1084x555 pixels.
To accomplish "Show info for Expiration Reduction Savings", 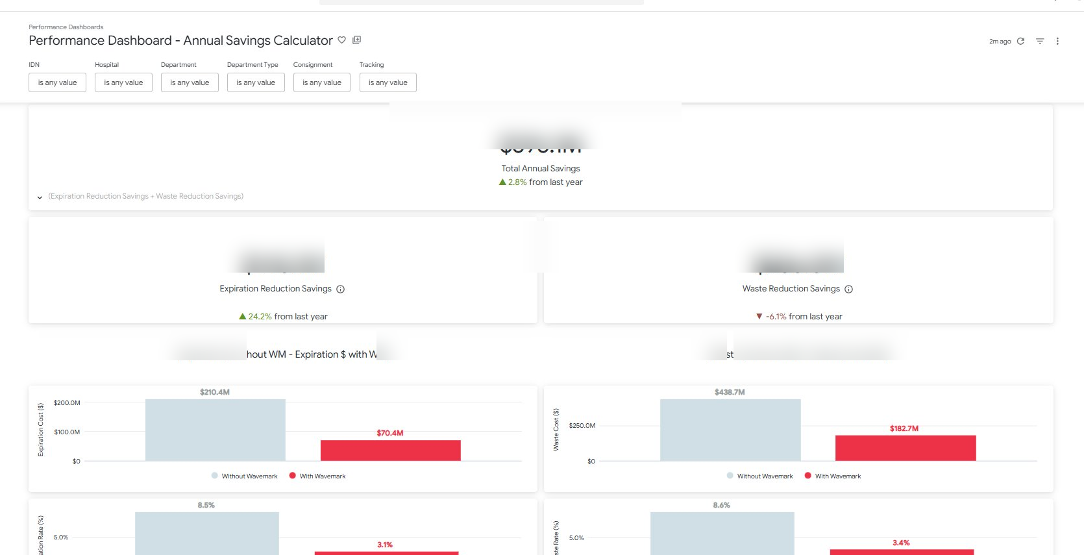I will [341, 290].
